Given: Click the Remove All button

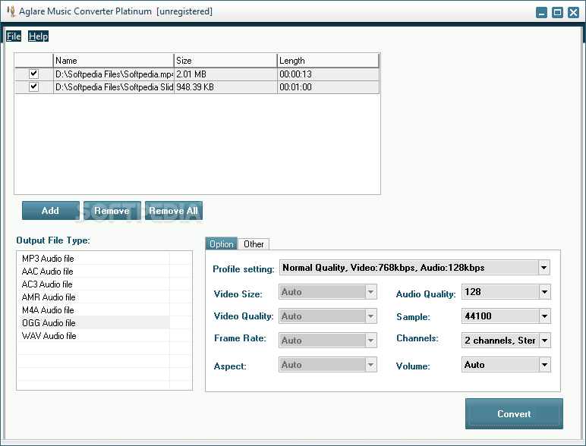Looking at the screenshot, I should coord(173,211).
